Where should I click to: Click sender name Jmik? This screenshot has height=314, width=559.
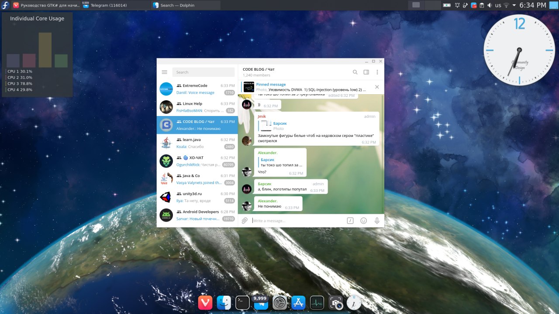[x=262, y=116]
